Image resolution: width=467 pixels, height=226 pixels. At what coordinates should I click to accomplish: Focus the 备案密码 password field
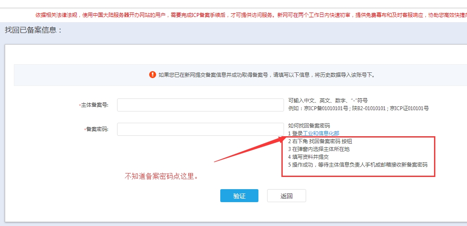pos(199,129)
